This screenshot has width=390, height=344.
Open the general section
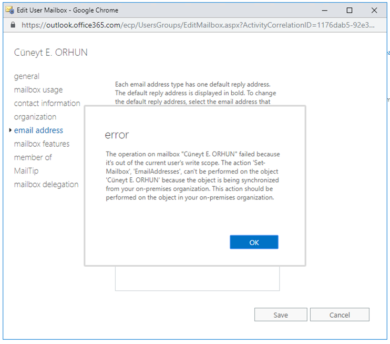coord(27,76)
